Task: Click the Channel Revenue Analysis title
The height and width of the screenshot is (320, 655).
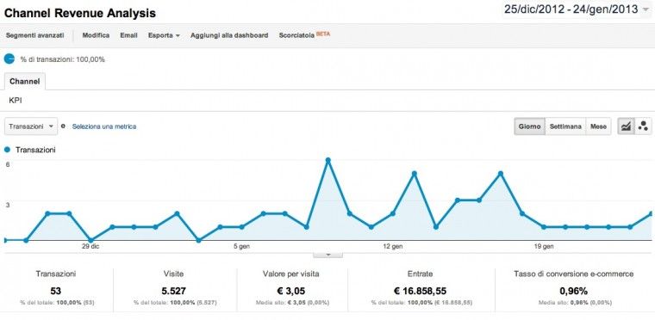Action: [x=80, y=14]
